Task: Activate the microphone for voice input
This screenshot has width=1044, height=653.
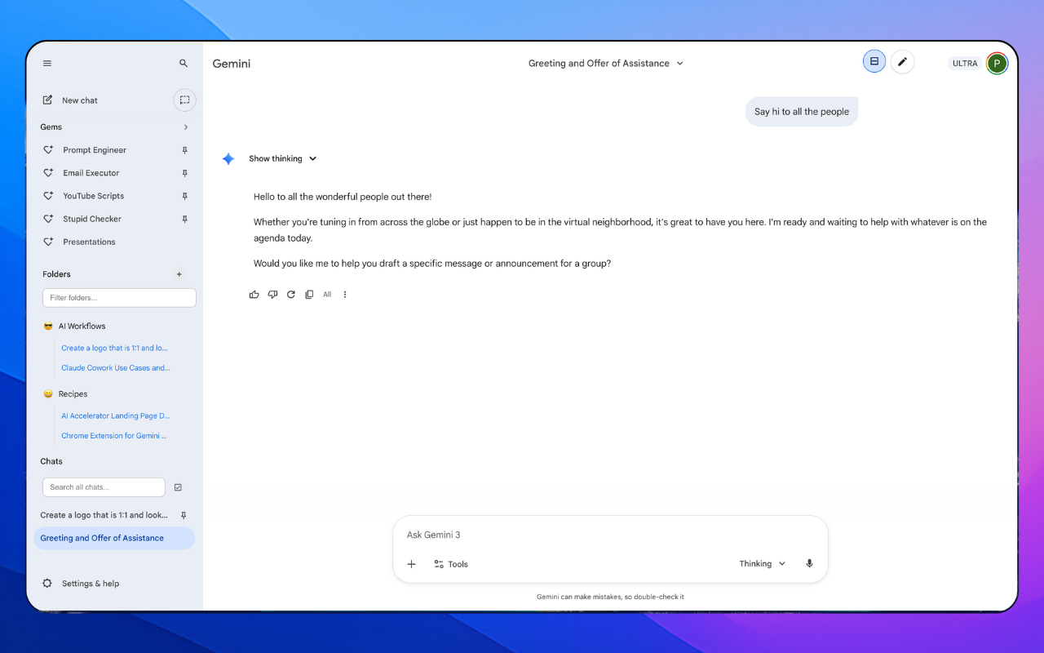Action: (809, 563)
